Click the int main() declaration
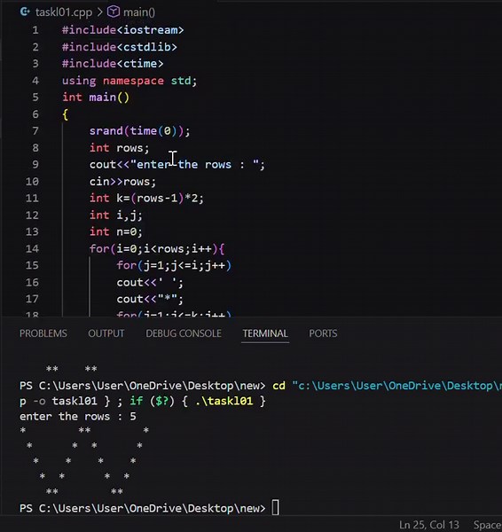This screenshot has width=502, height=532. pyautogui.click(x=96, y=98)
